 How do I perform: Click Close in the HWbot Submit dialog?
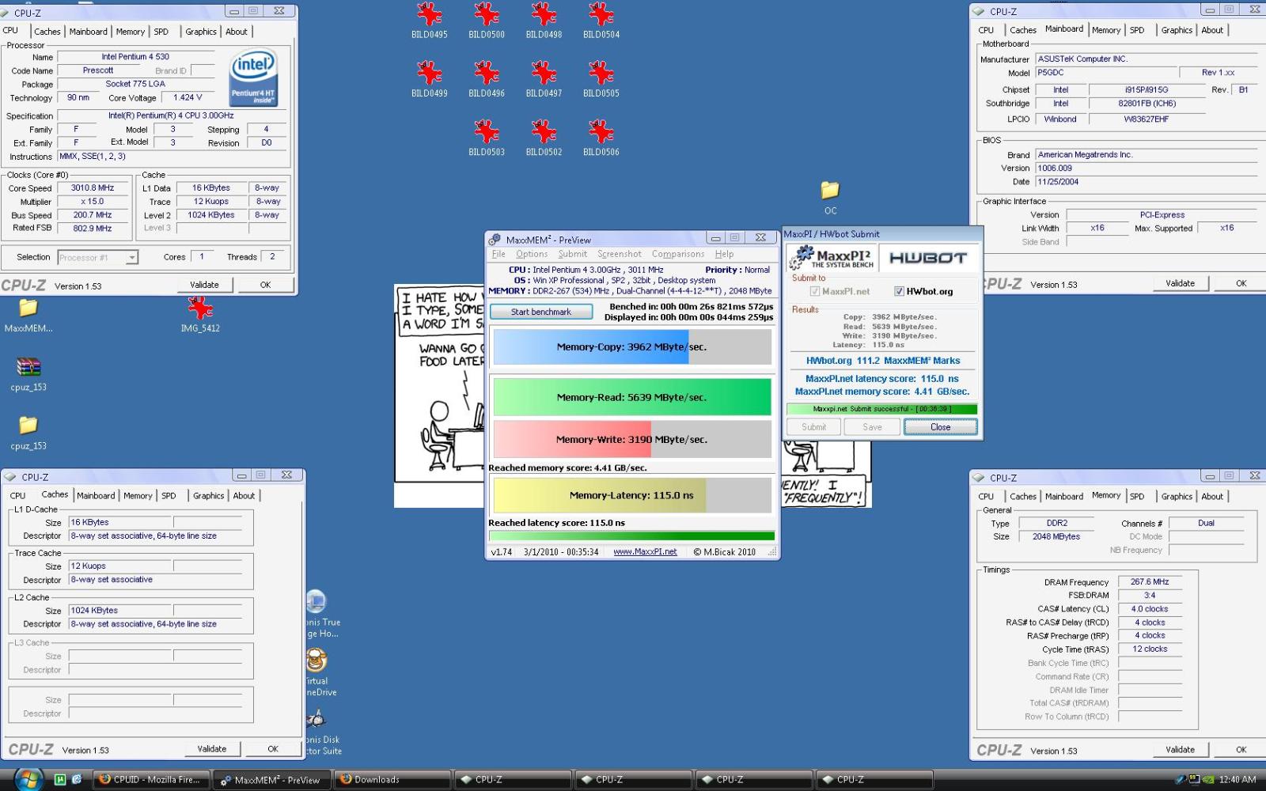coord(940,427)
